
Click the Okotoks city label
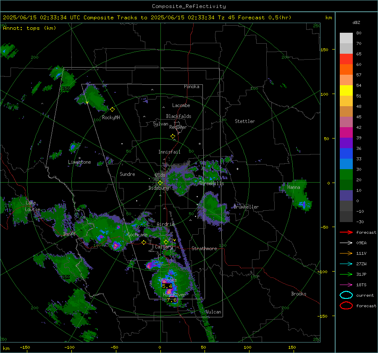(x=168, y=280)
